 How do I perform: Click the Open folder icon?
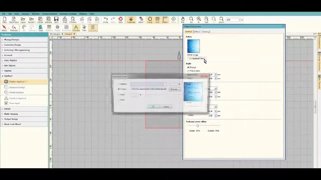23,20
